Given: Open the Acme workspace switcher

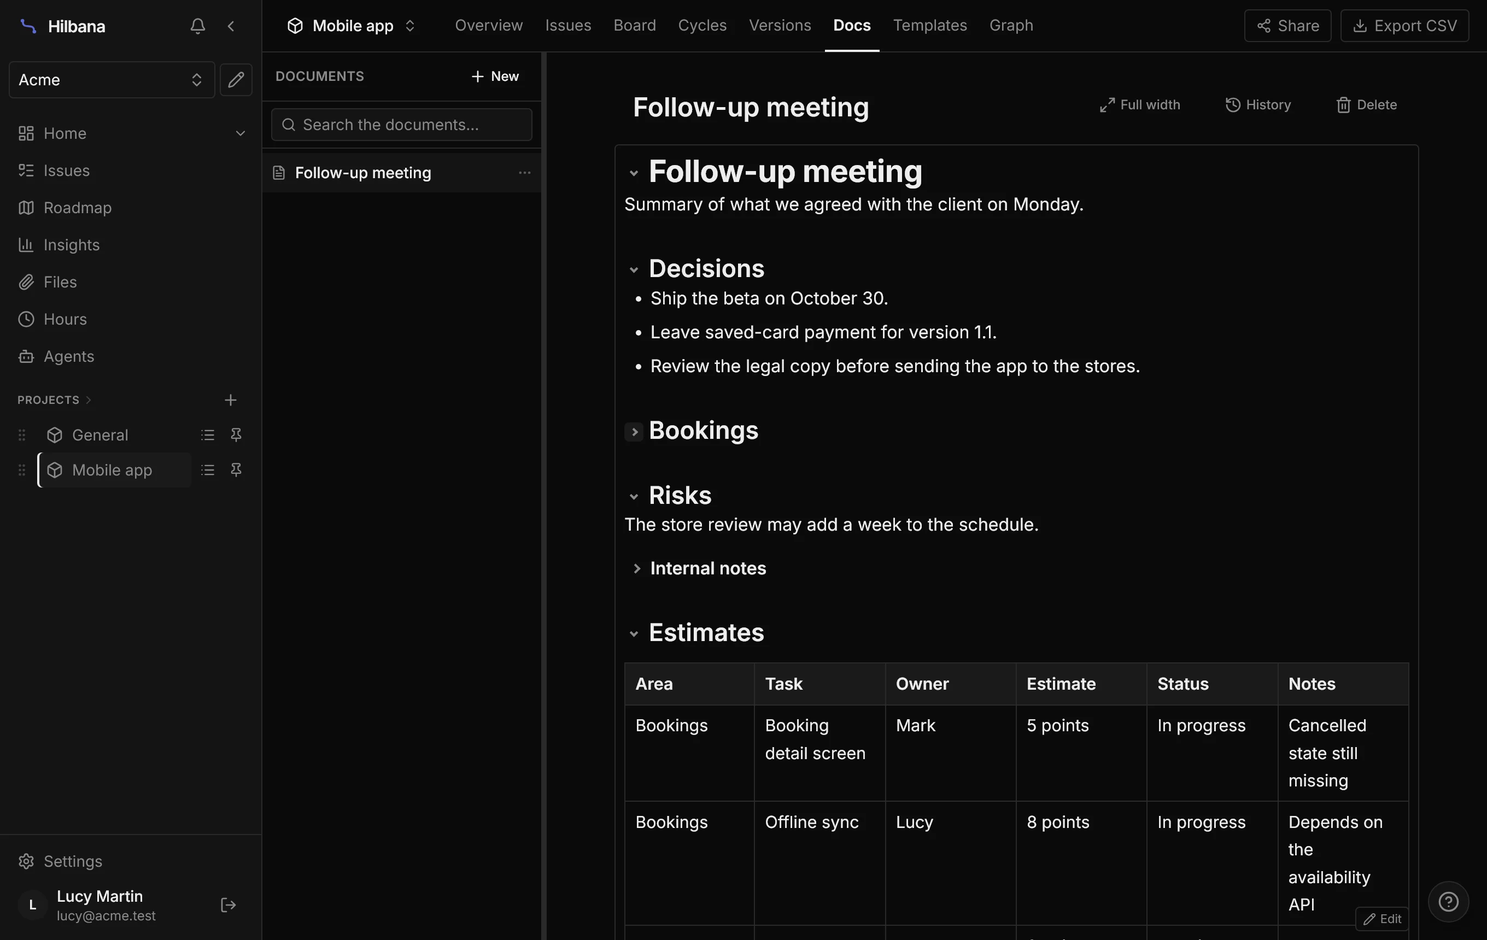Looking at the screenshot, I should pos(112,80).
